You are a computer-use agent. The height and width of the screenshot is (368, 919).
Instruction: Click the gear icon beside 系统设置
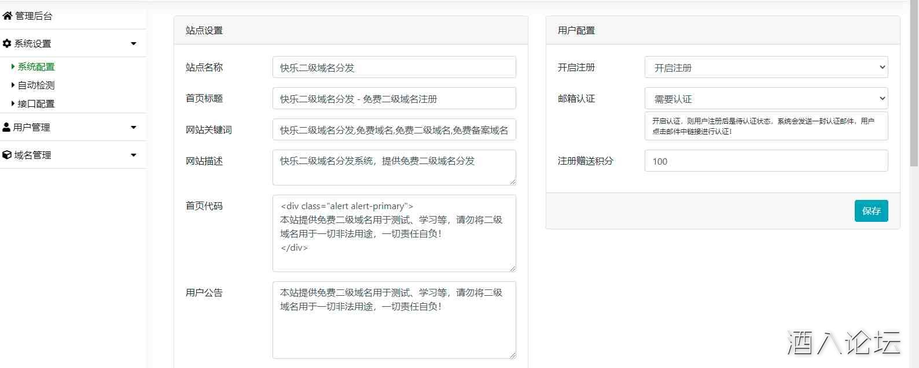(x=7, y=43)
